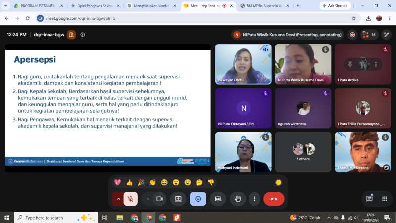Open Chrome profile avatar
This screenshot has width=396, height=223.
point(379,18)
